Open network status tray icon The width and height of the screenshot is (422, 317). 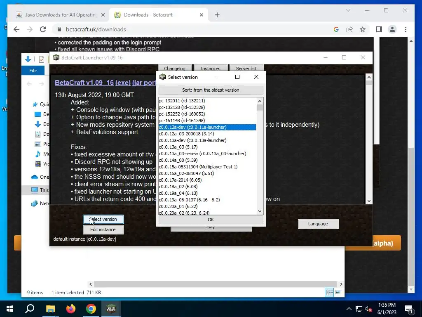pos(359,309)
